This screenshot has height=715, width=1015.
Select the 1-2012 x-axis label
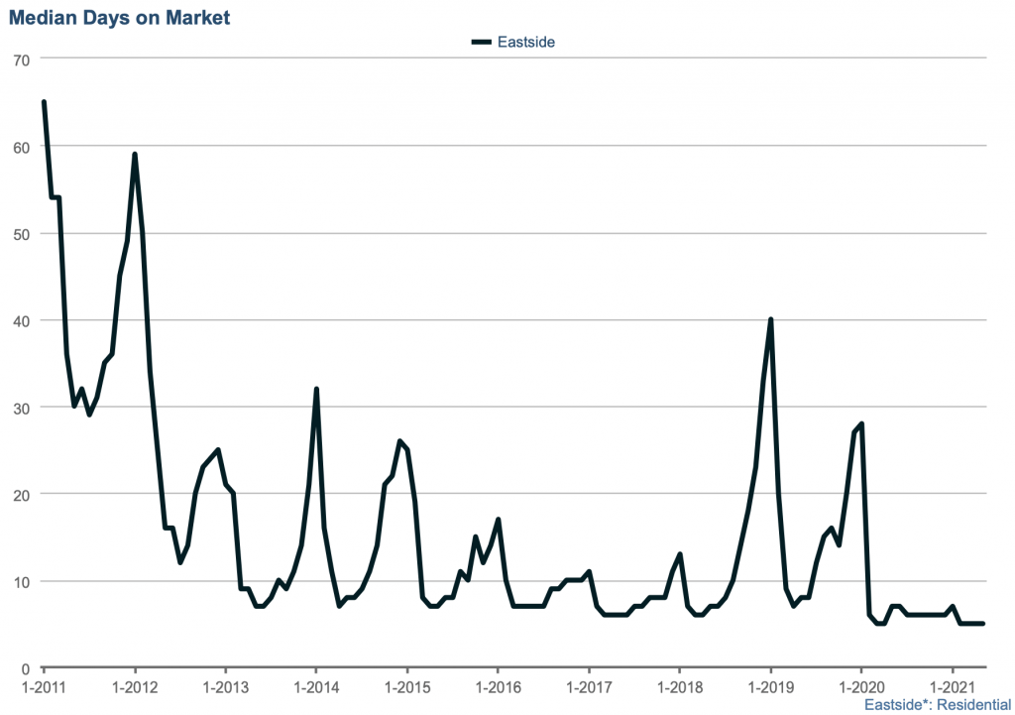[134, 686]
